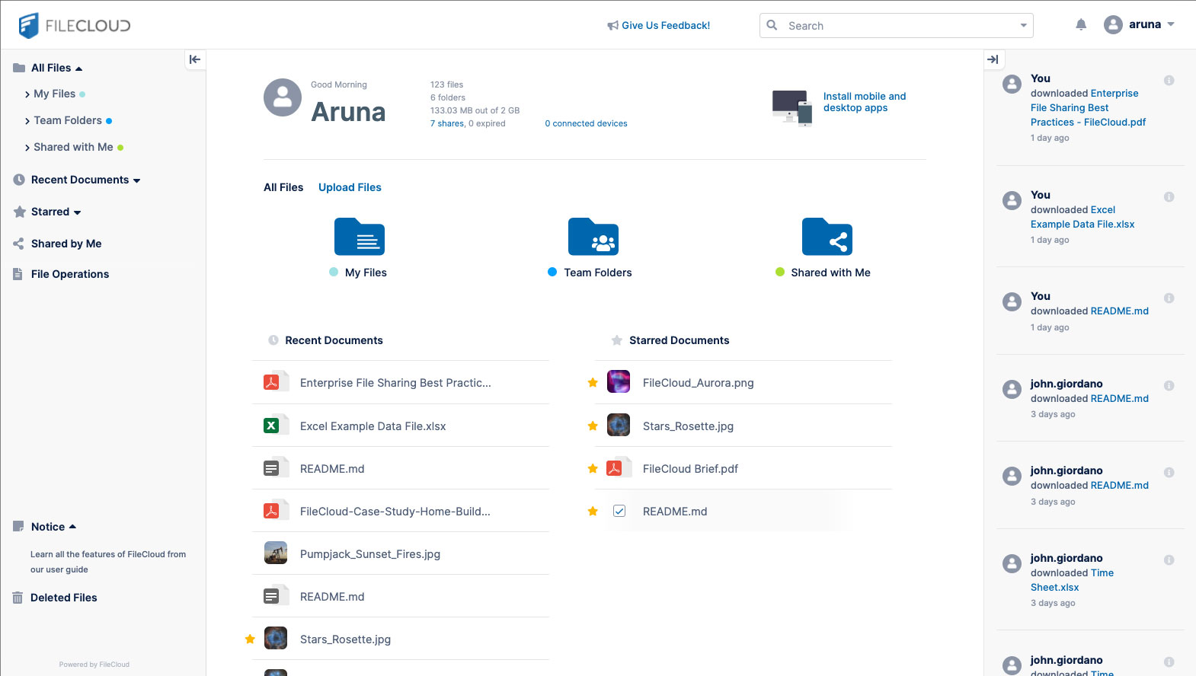Image resolution: width=1196 pixels, height=676 pixels.
Task: Click the Powered by FileCloud text
Action: [x=94, y=665]
